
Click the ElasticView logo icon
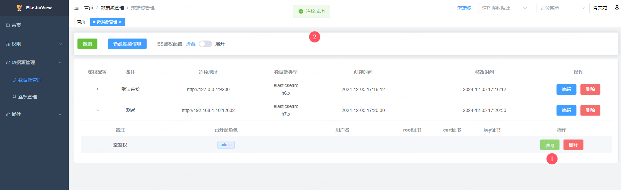pos(19,8)
